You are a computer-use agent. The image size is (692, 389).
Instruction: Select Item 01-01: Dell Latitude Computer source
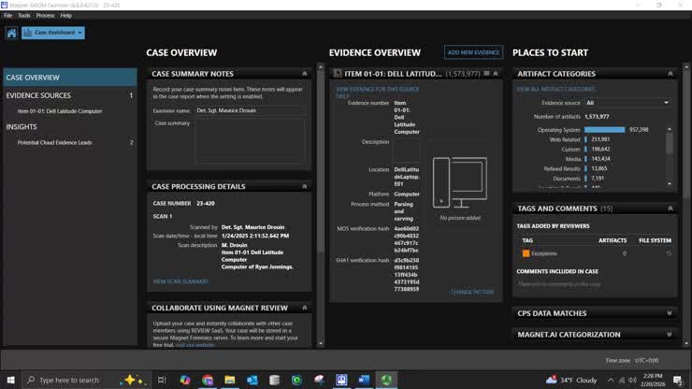click(60, 111)
